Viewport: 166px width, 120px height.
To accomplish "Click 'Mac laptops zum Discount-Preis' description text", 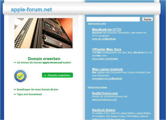I will click(121, 74).
